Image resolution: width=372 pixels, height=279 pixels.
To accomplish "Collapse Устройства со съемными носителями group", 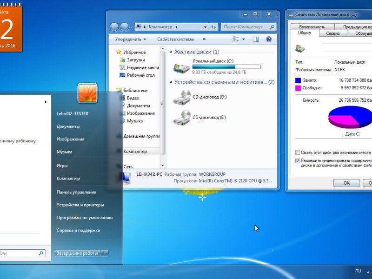I will (x=171, y=82).
